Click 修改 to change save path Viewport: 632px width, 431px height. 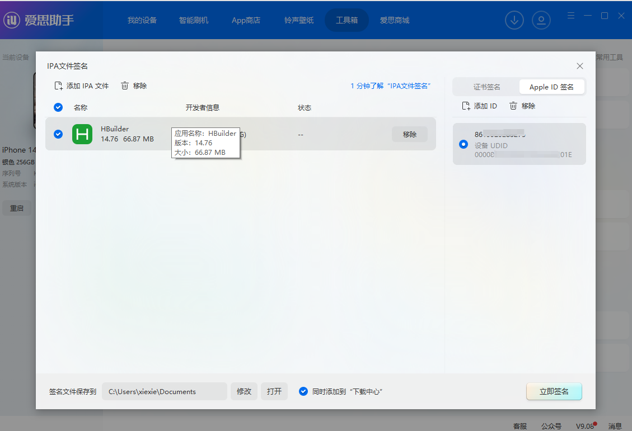244,391
